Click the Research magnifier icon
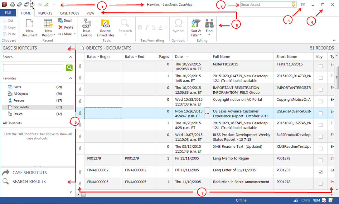The width and height of the screenshot is (339, 204). coord(125,23)
